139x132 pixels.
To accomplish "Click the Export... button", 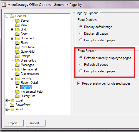I will coord(14,123).
